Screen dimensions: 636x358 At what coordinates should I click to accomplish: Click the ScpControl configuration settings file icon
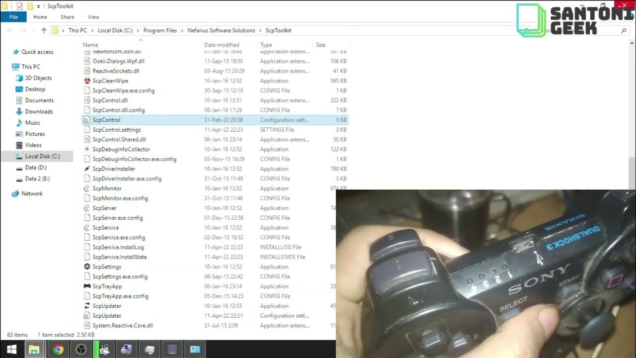click(x=87, y=120)
